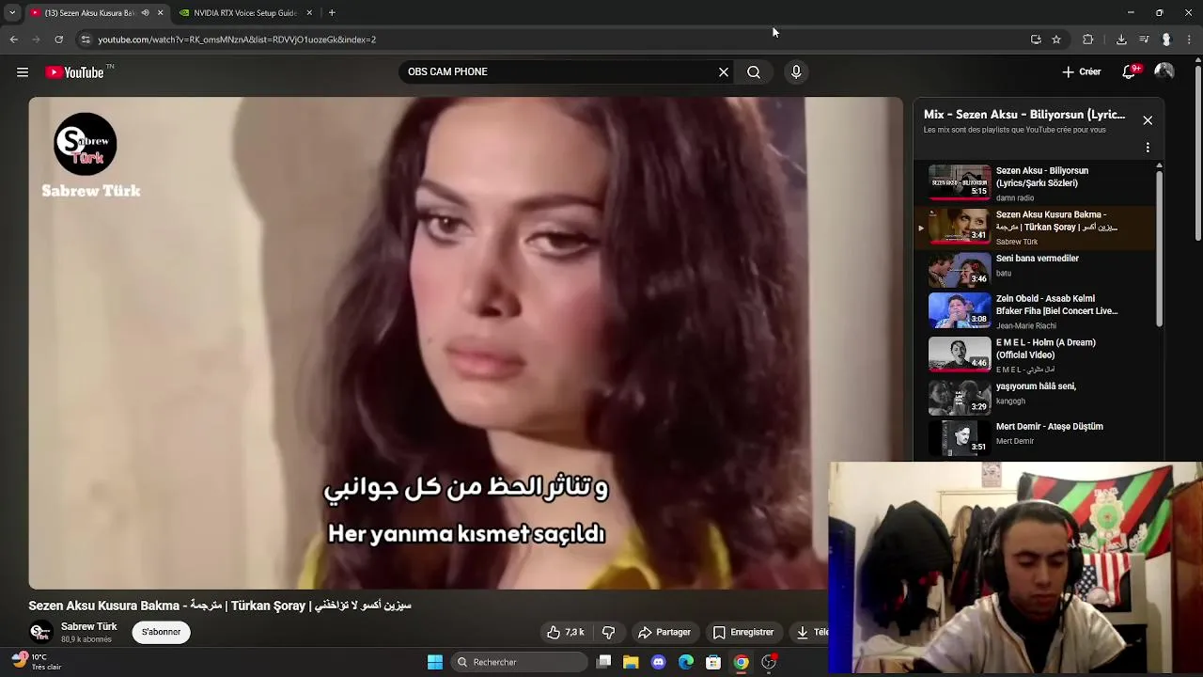Open Chrome three-dot menu

(x=1190, y=39)
